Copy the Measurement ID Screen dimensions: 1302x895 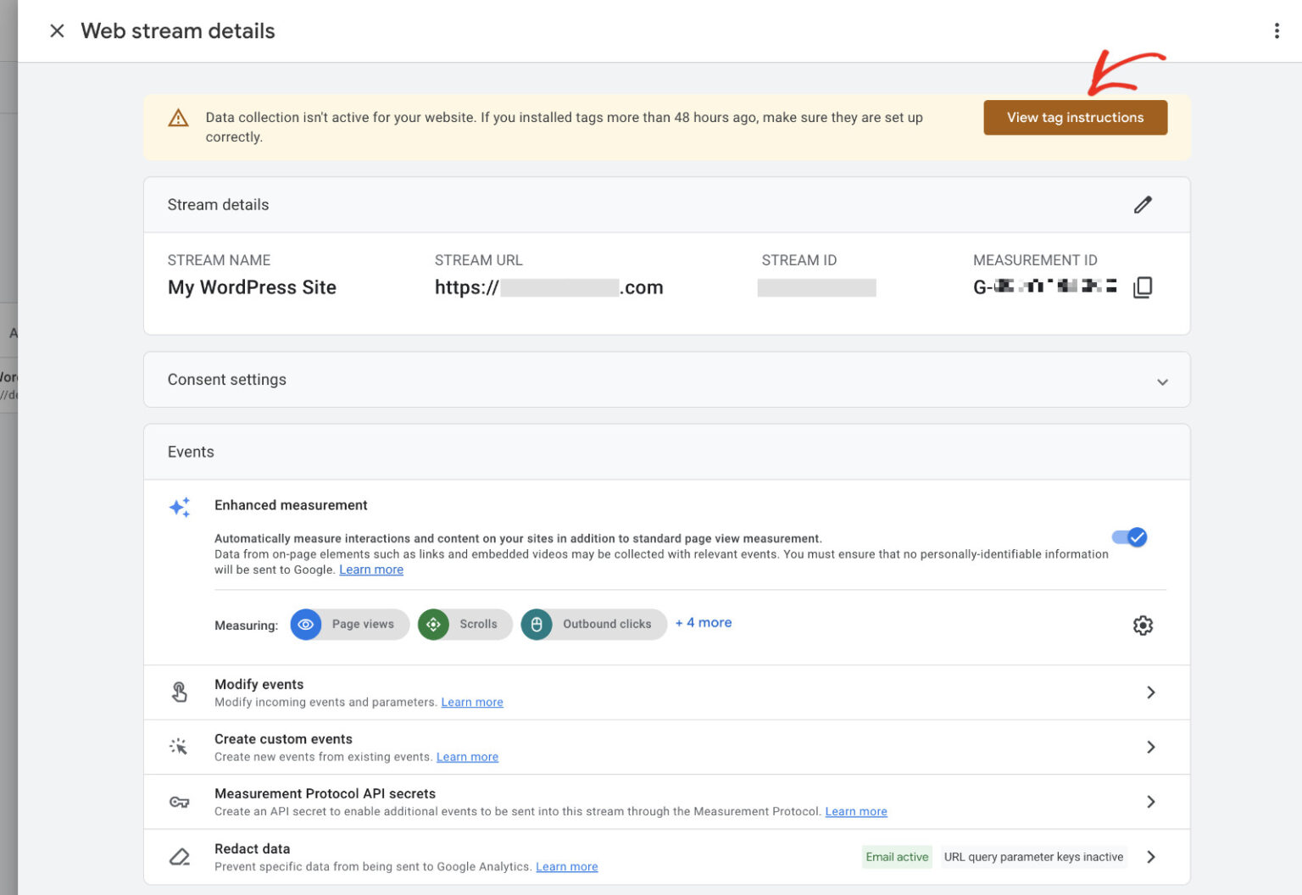point(1143,286)
